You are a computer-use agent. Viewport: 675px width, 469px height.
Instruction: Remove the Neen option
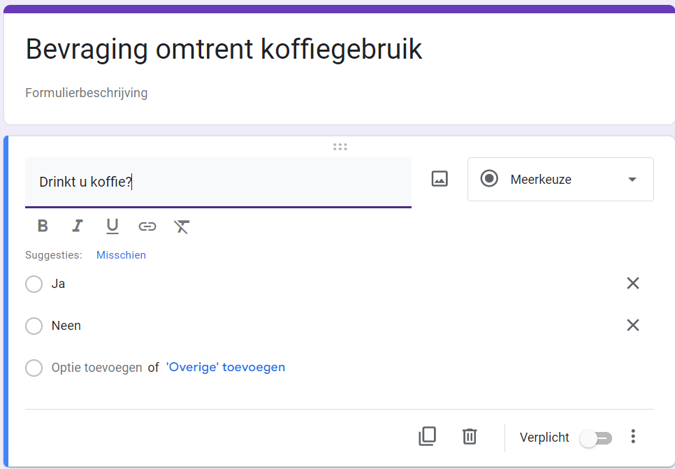coord(633,325)
